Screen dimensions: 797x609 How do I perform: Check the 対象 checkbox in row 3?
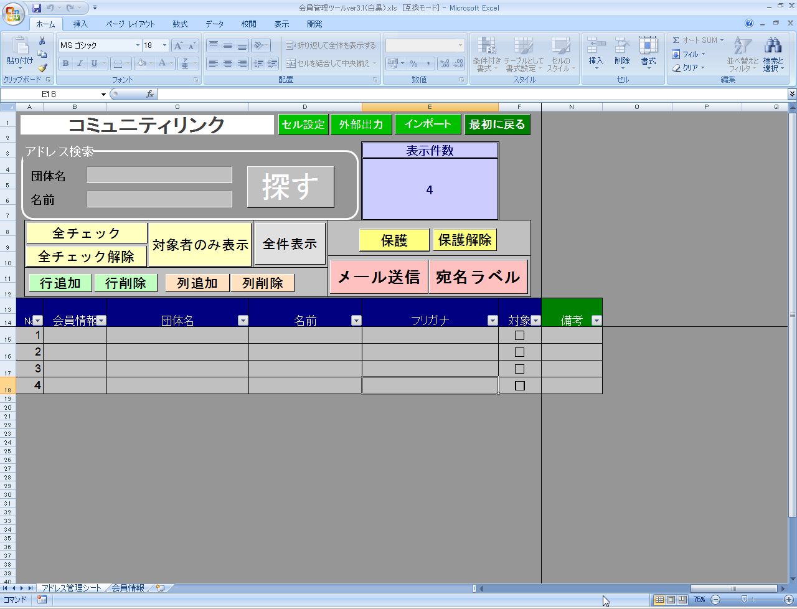(x=519, y=369)
